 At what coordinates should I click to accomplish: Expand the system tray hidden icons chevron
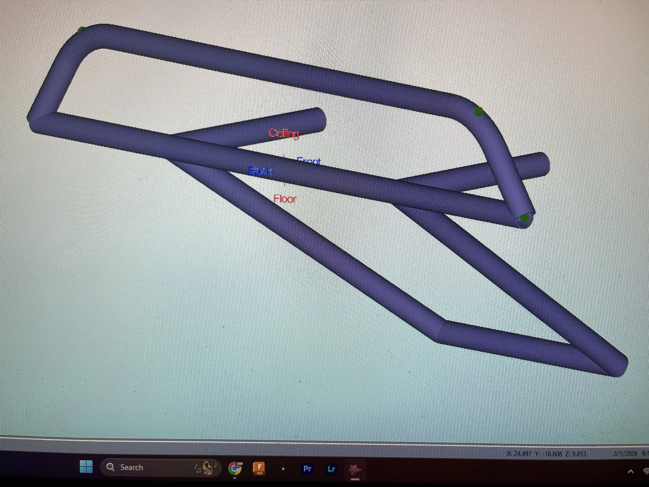coord(630,472)
